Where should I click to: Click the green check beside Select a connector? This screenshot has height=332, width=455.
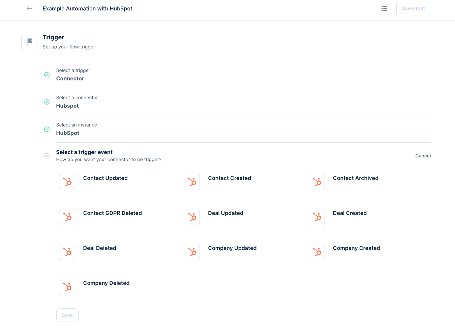click(x=47, y=102)
